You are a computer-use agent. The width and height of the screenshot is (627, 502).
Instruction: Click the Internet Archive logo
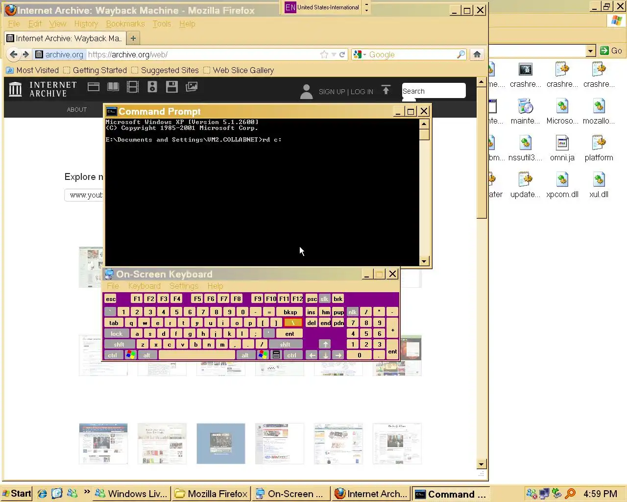(43, 89)
